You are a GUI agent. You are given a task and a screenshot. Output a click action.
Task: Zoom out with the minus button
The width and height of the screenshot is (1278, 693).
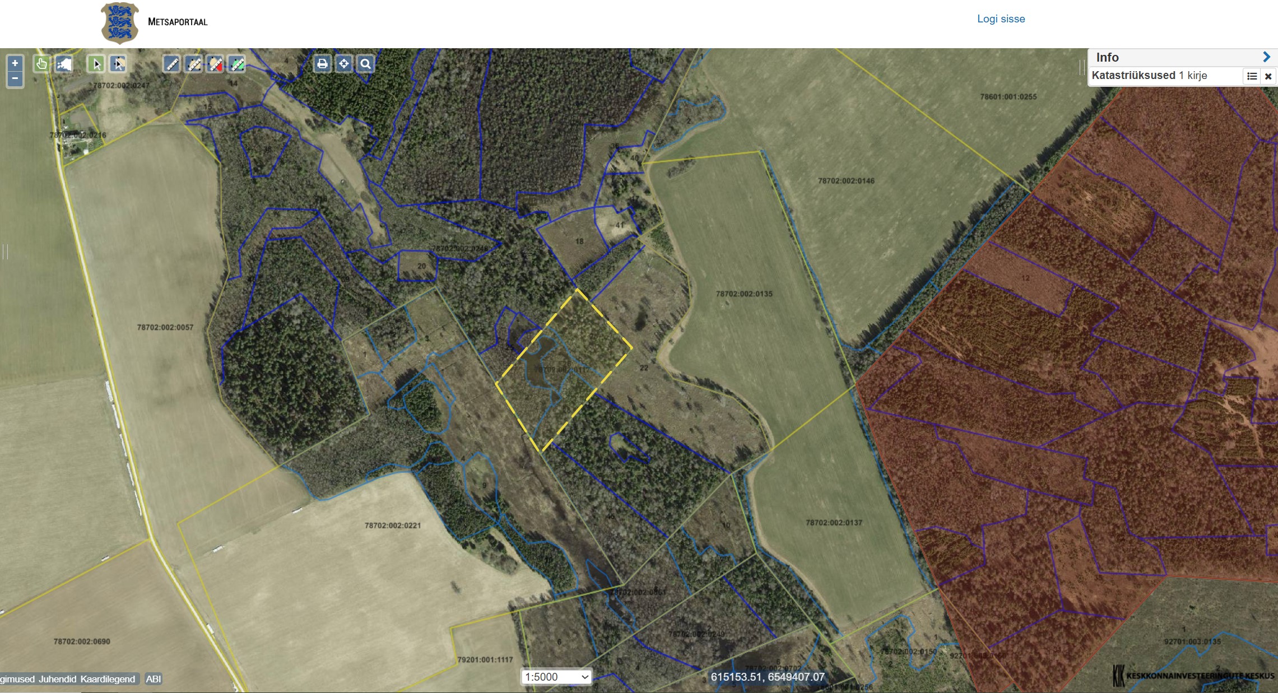coord(15,78)
